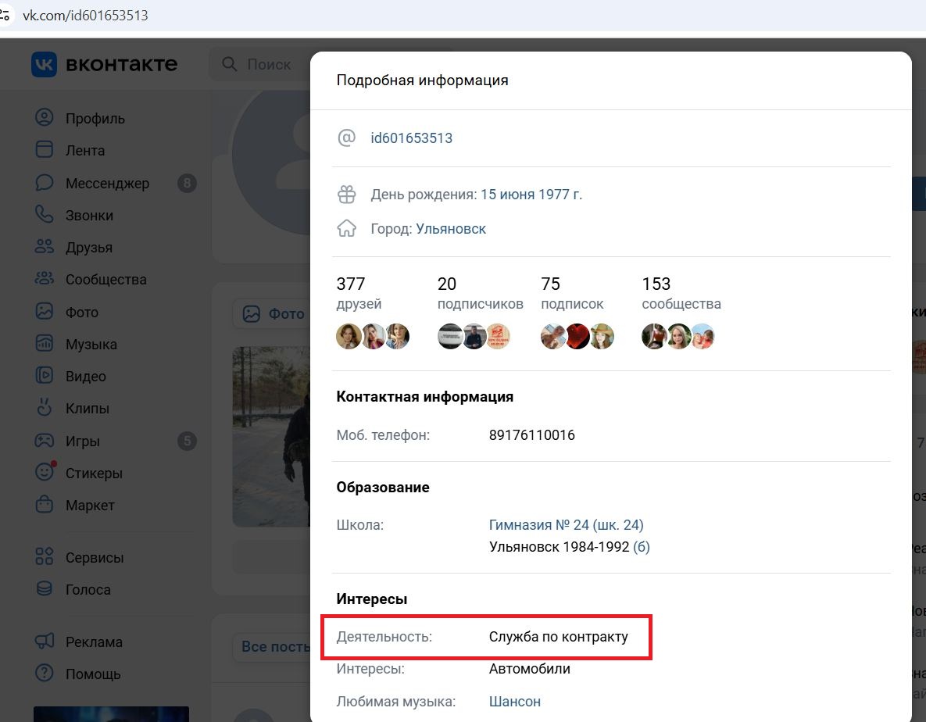
Task: Click the city link Ульяновск
Action: coord(451,229)
